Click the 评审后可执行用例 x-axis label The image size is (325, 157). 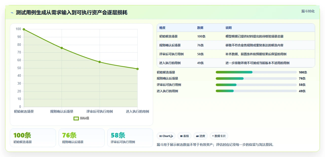(x=100, y=111)
